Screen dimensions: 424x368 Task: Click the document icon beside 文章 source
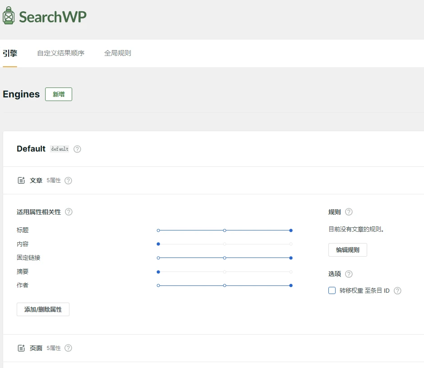[21, 180]
